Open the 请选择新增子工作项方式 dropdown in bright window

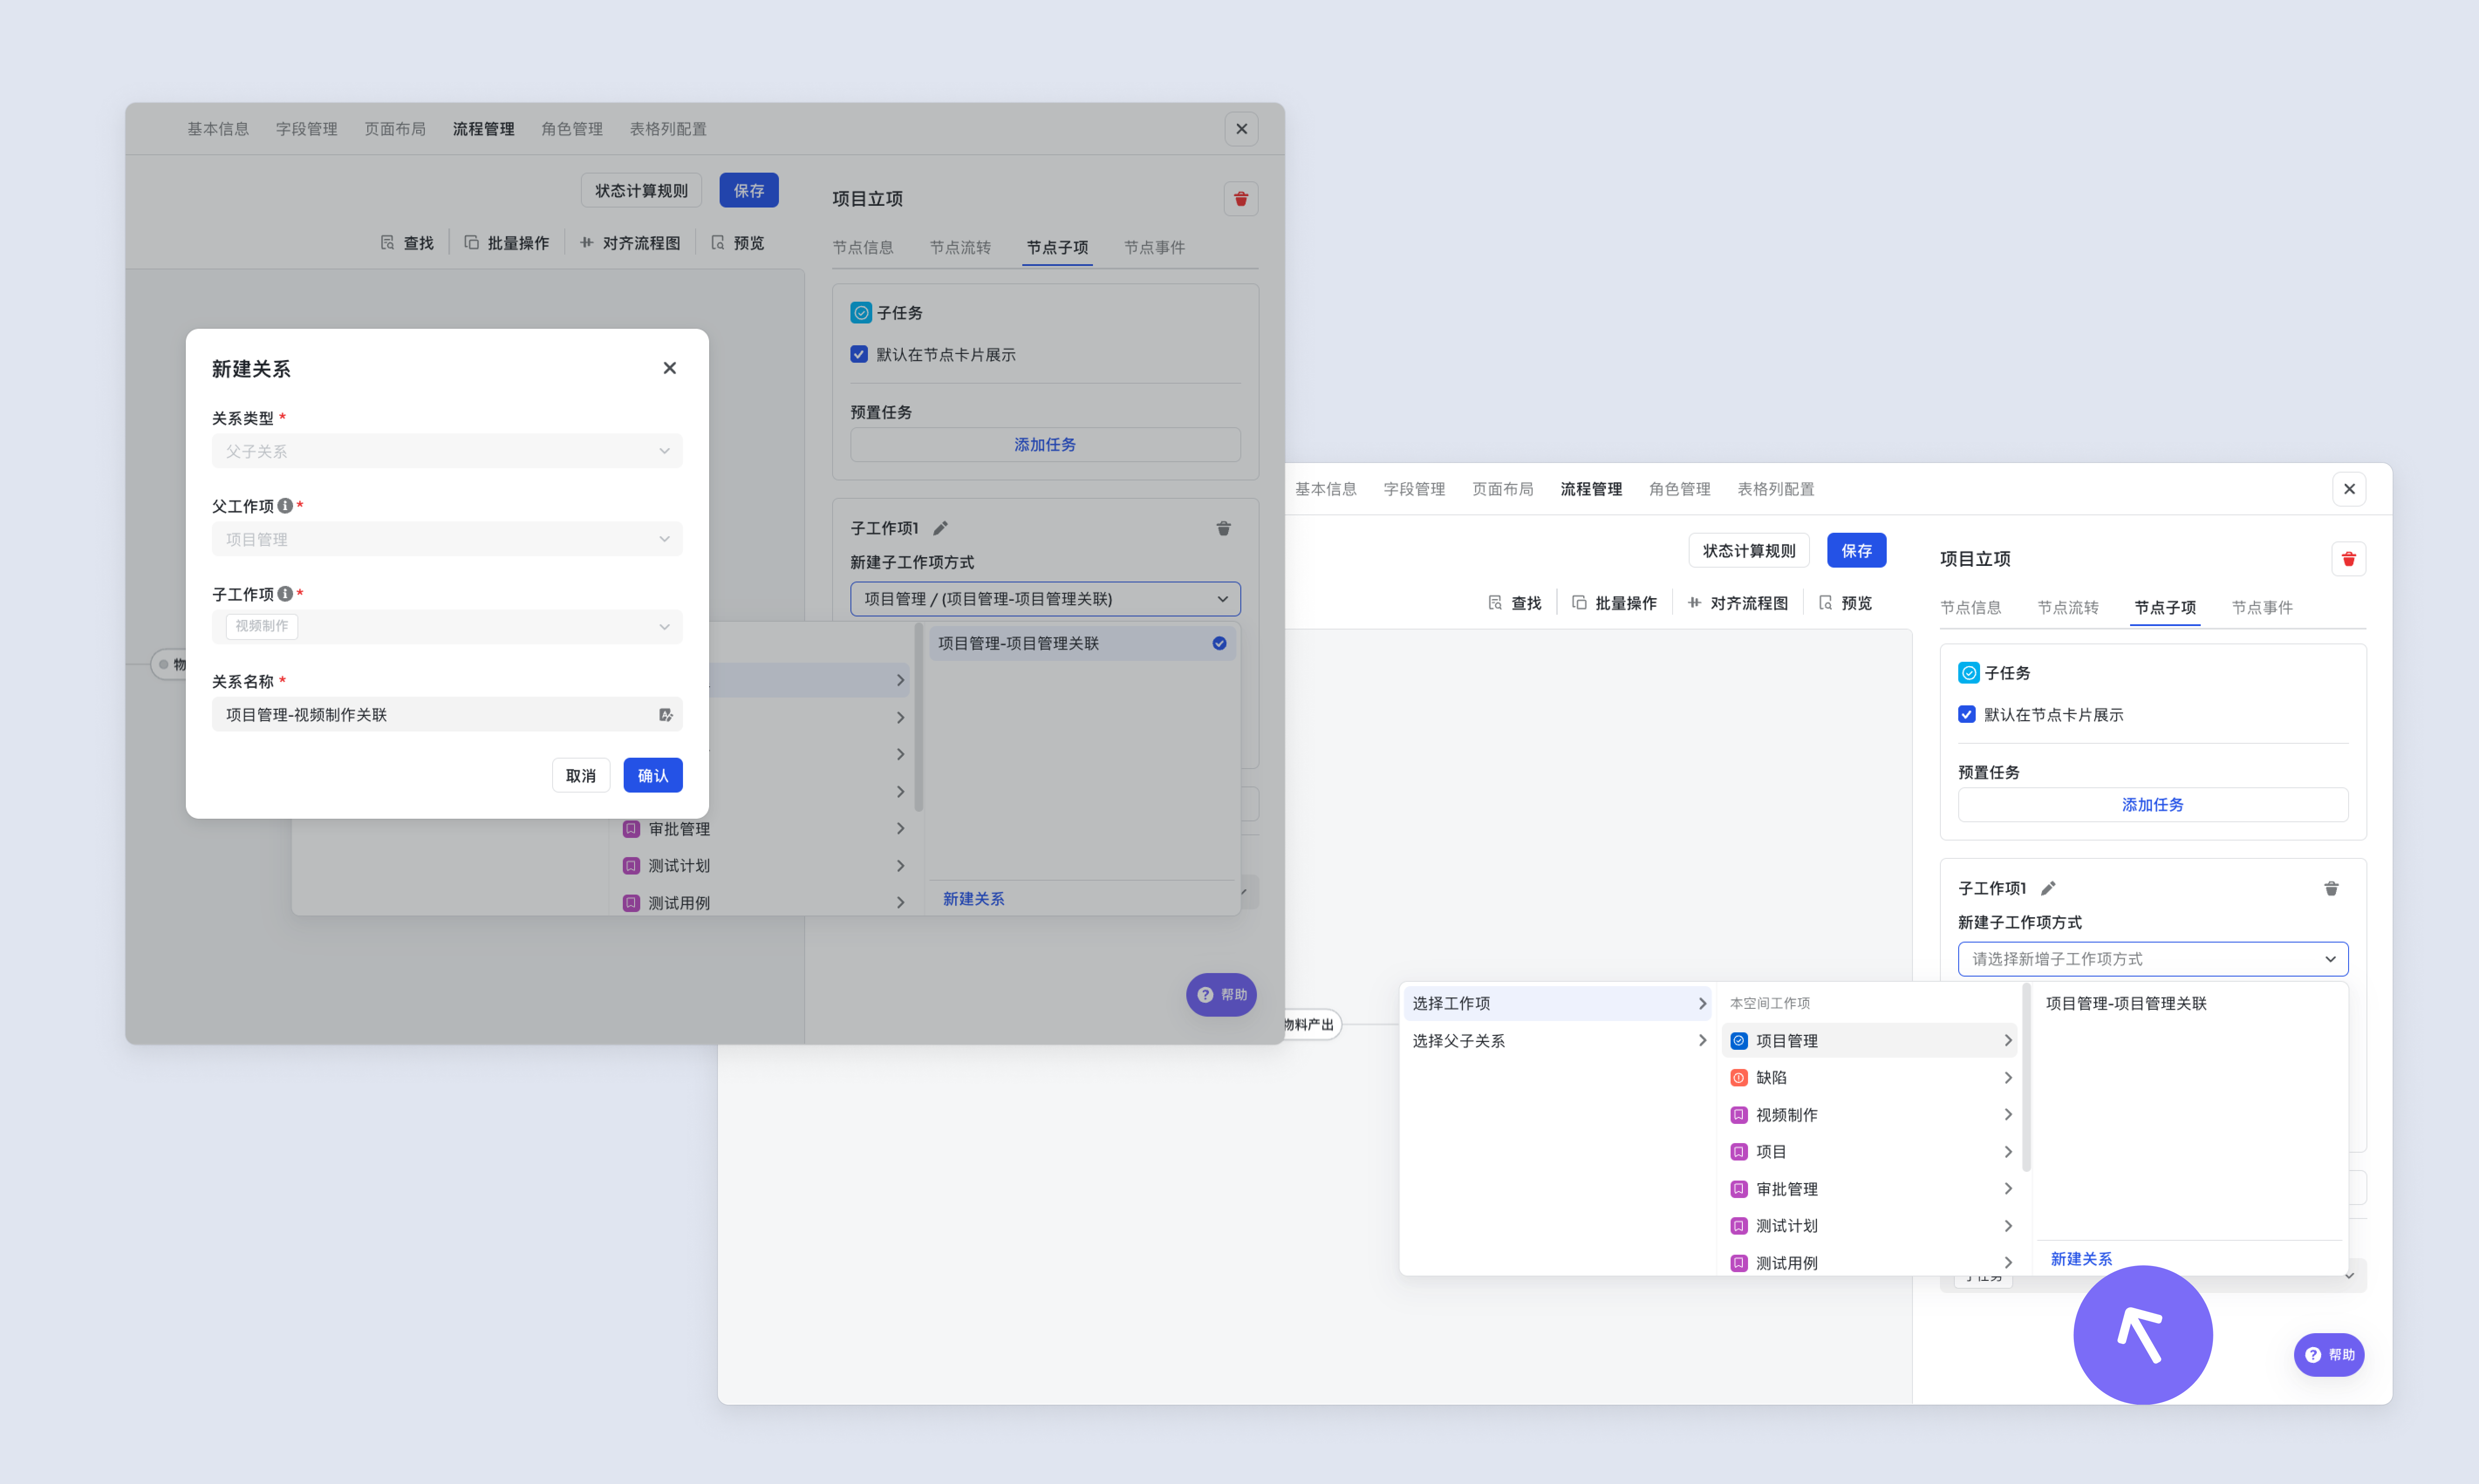pos(2153,959)
